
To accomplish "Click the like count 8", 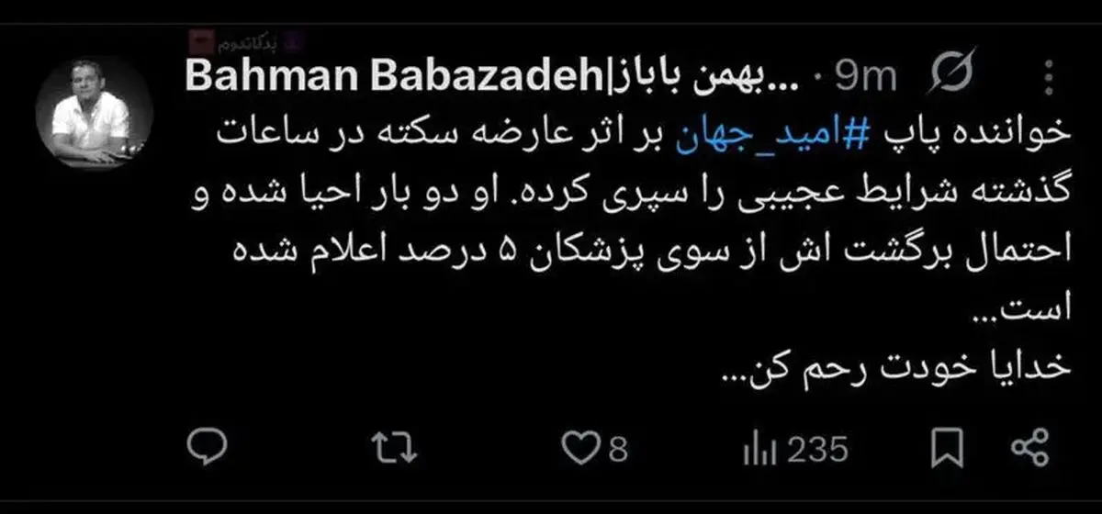I will 618,450.
